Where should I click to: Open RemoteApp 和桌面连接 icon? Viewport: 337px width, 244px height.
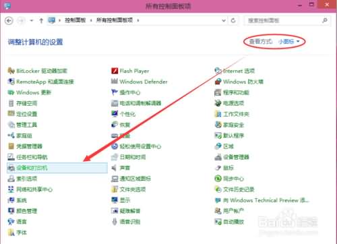click(x=11, y=82)
